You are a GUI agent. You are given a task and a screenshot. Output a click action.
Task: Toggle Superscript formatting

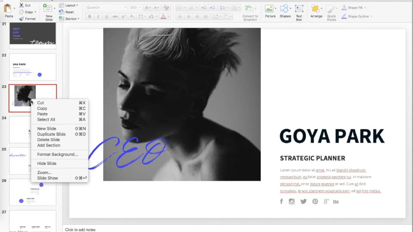(123, 17)
